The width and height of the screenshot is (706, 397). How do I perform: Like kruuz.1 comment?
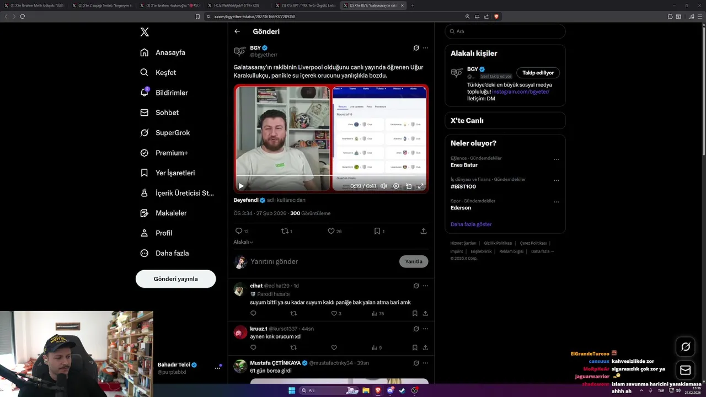point(334,347)
